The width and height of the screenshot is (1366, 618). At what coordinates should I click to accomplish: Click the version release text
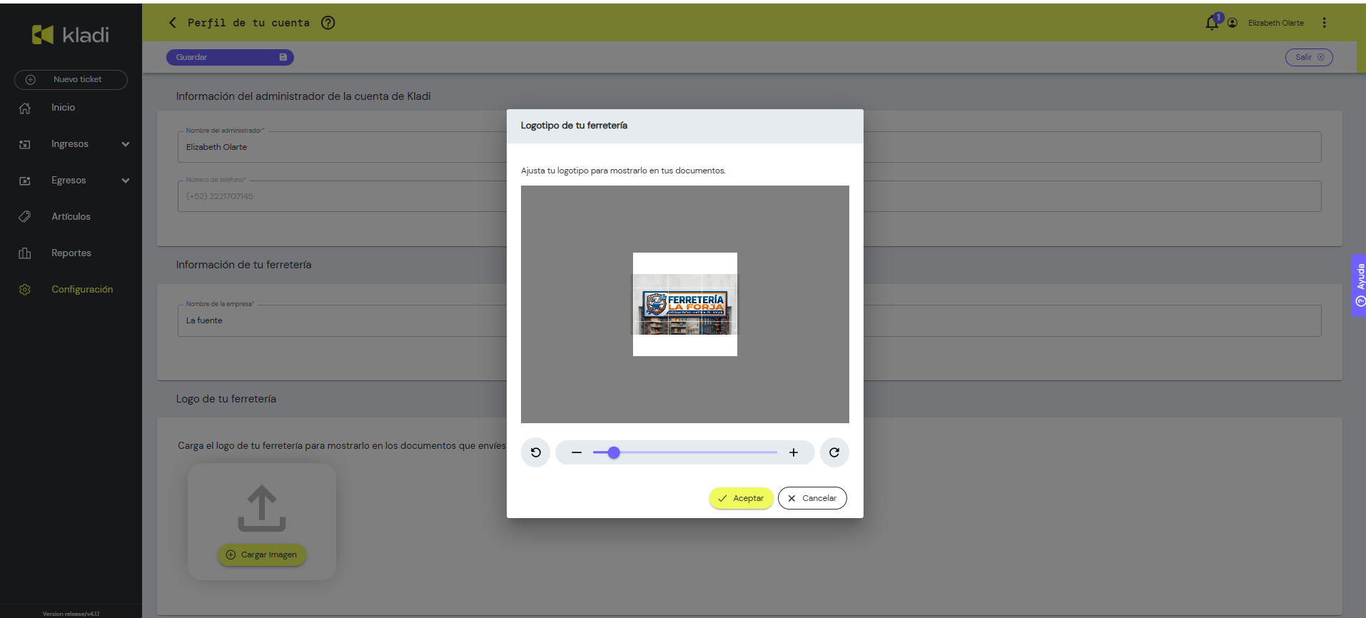pos(71,614)
